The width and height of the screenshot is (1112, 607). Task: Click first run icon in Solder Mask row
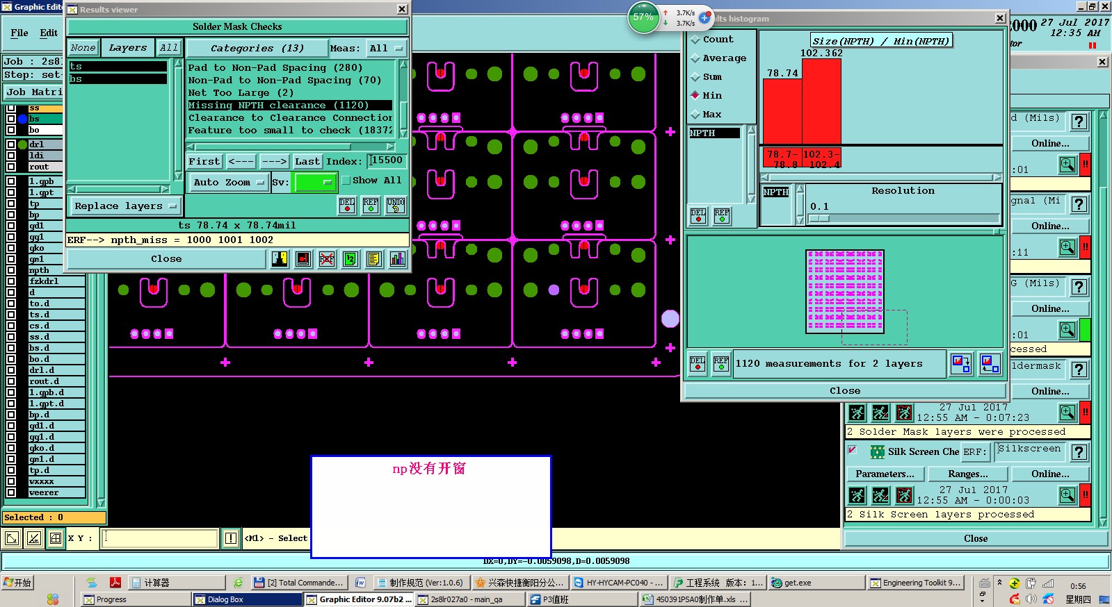(x=857, y=413)
